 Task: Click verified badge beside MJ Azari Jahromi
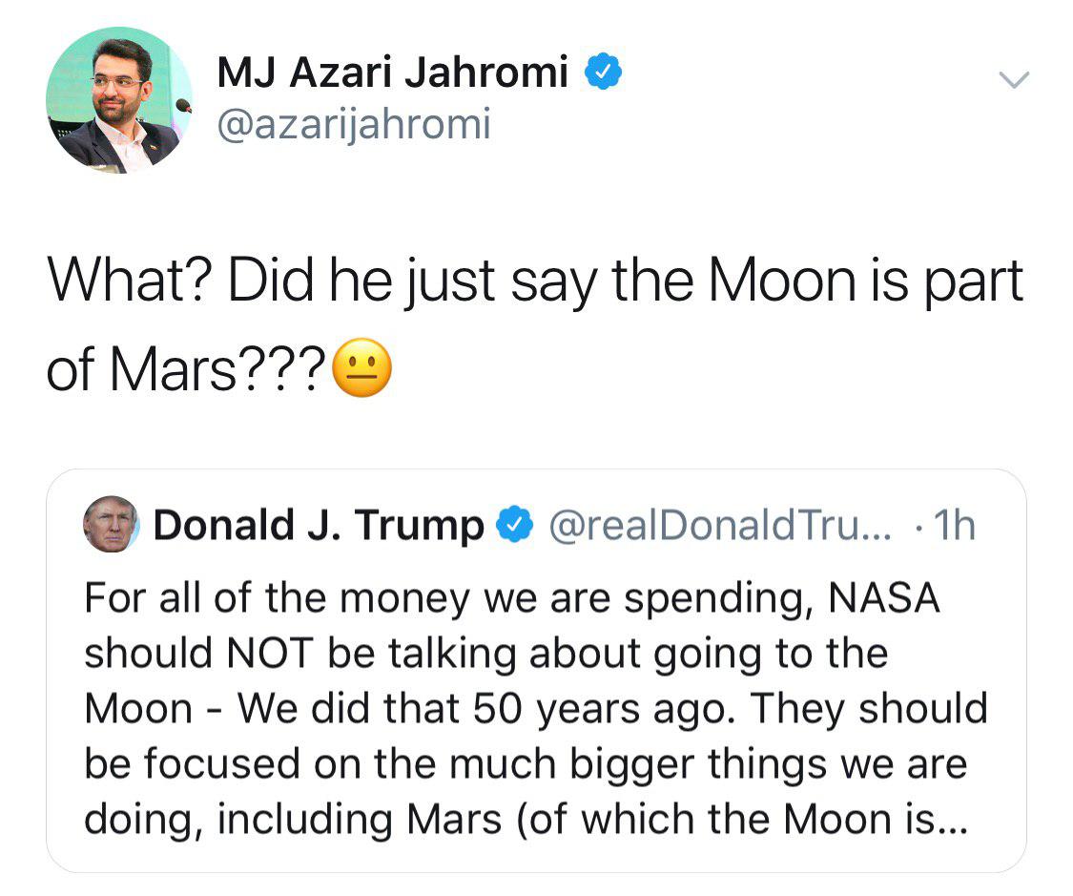604,73
